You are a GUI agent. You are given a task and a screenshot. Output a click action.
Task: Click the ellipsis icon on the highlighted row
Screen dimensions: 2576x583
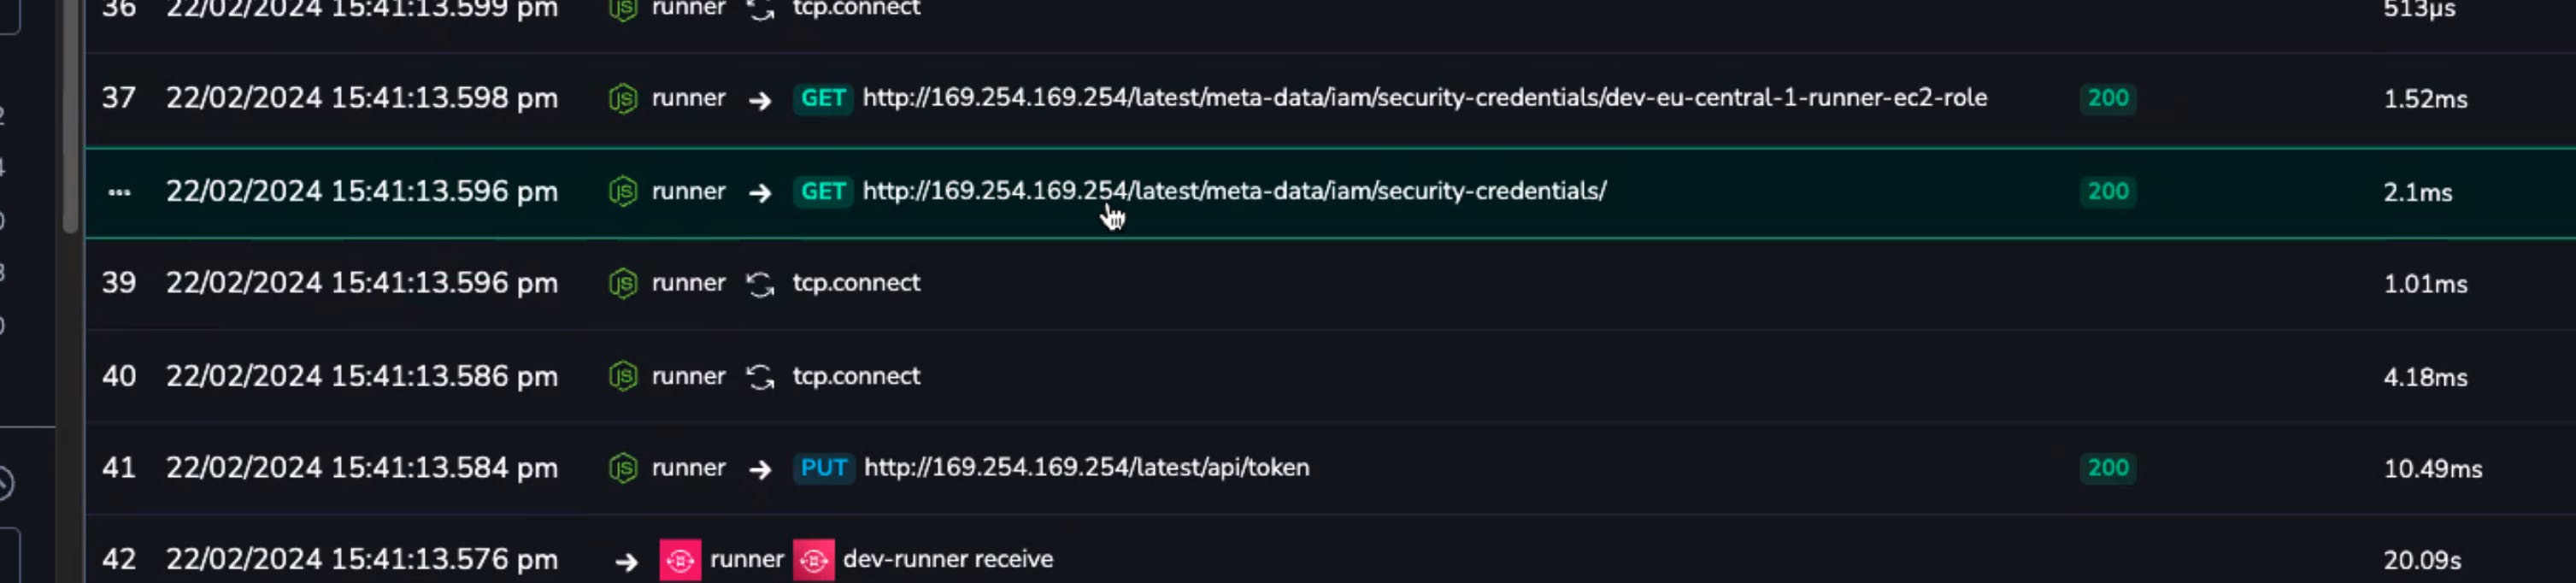pos(119,192)
